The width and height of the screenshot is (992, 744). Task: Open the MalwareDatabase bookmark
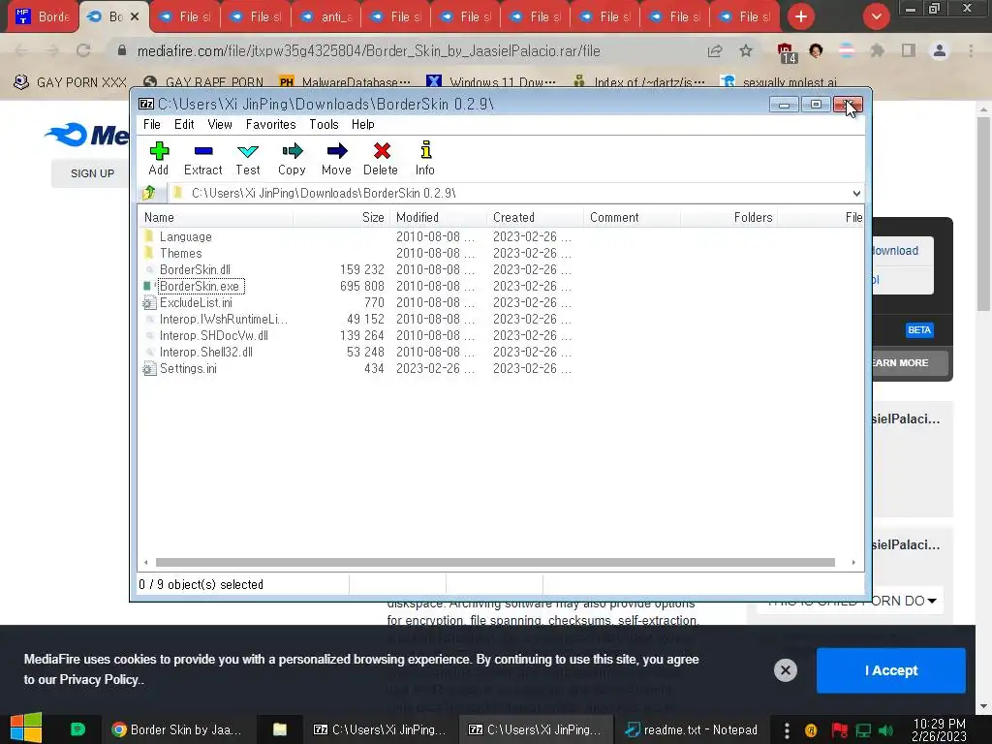(345, 82)
